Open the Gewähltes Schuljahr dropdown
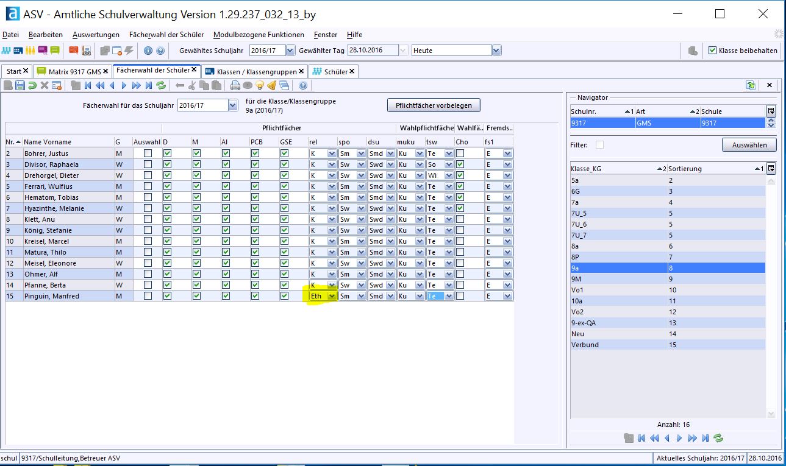Screen dimensions: 786x466 click(290, 51)
